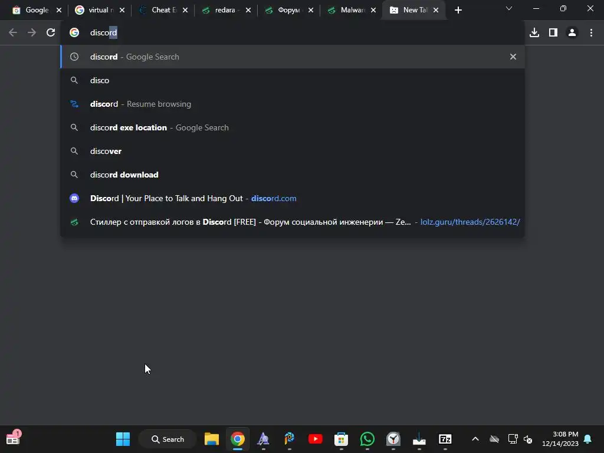Open the purple triangle app taskbar icon
Viewport: 604px width, 453px height.
point(263,439)
